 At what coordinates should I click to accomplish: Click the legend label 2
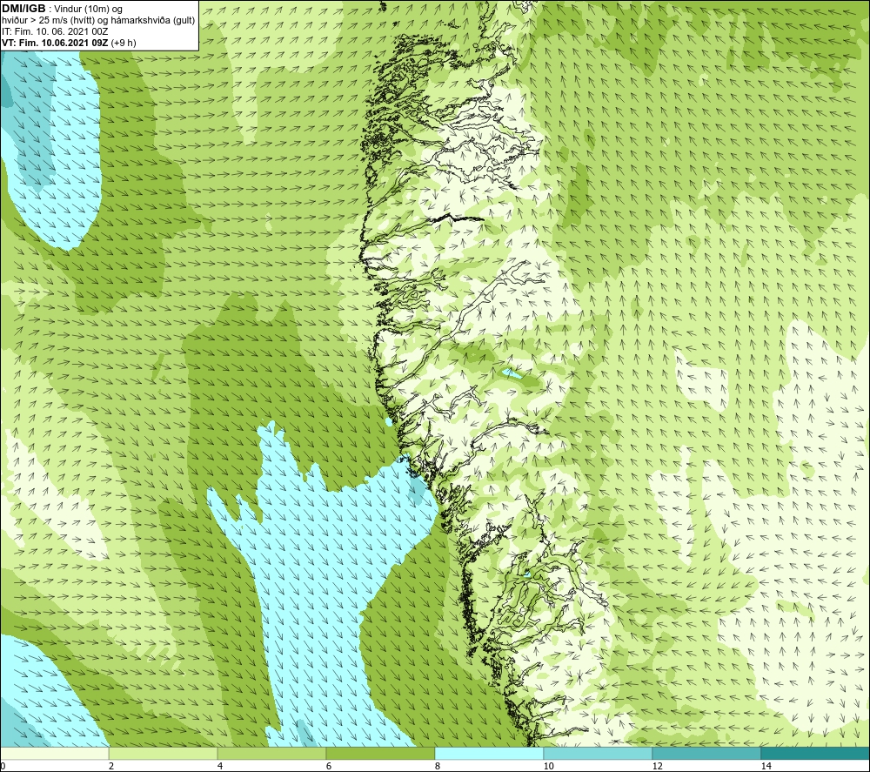pyautogui.click(x=111, y=766)
